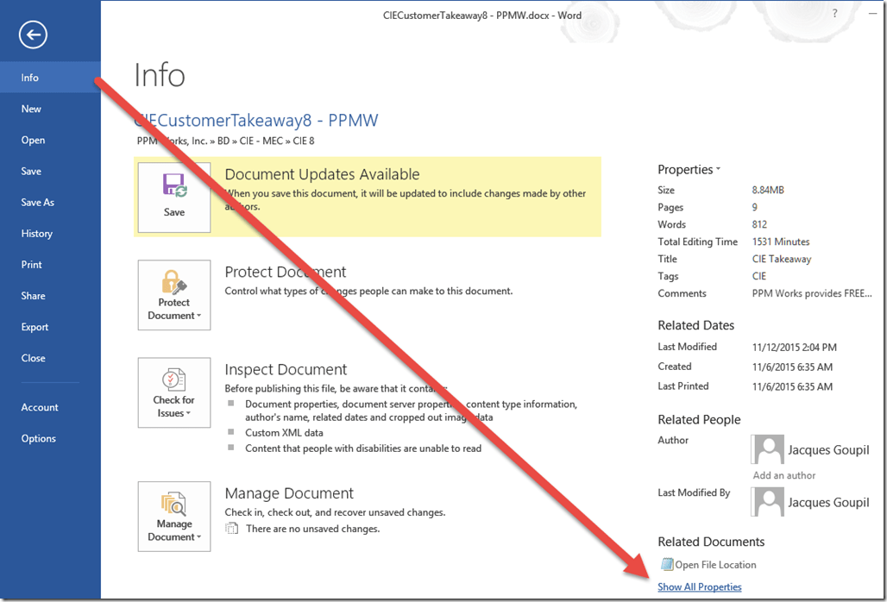Image resolution: width=887 pixels, height=602 pixels.
Task: Minimize the Word window
Action: tap(872, 14)
